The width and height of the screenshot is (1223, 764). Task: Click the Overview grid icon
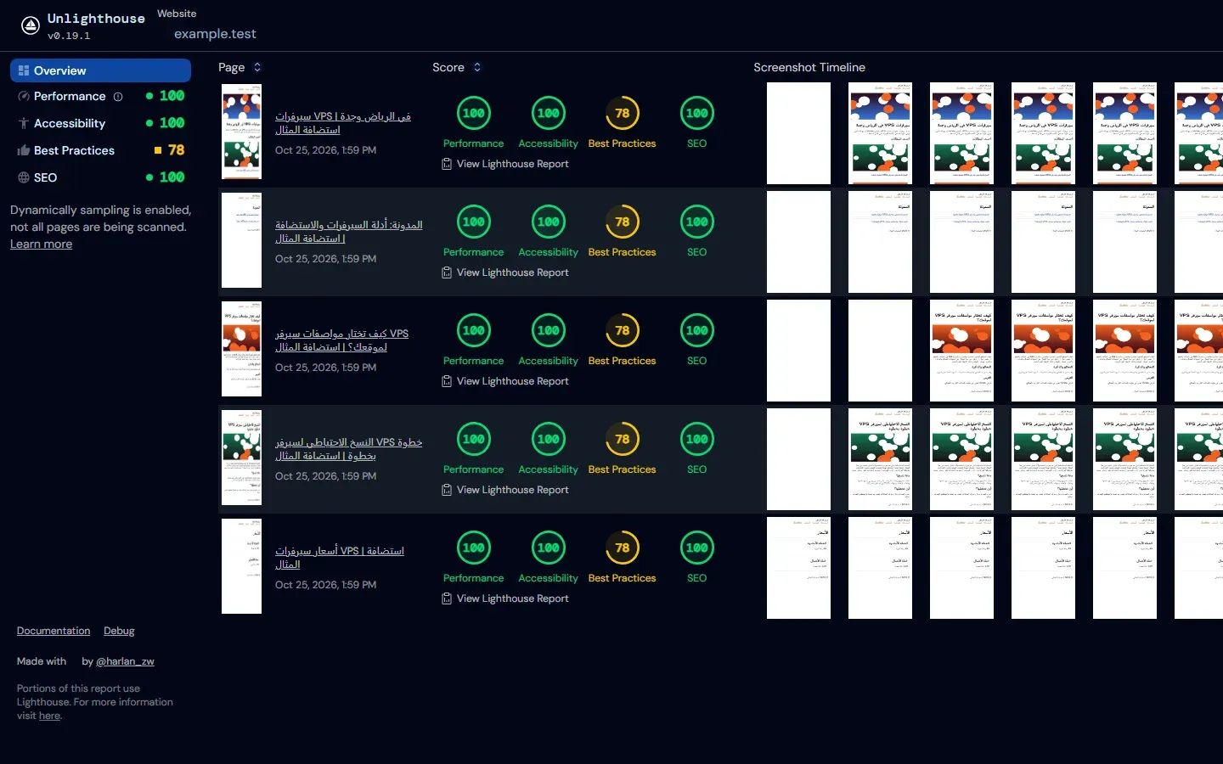click(24, 70)
